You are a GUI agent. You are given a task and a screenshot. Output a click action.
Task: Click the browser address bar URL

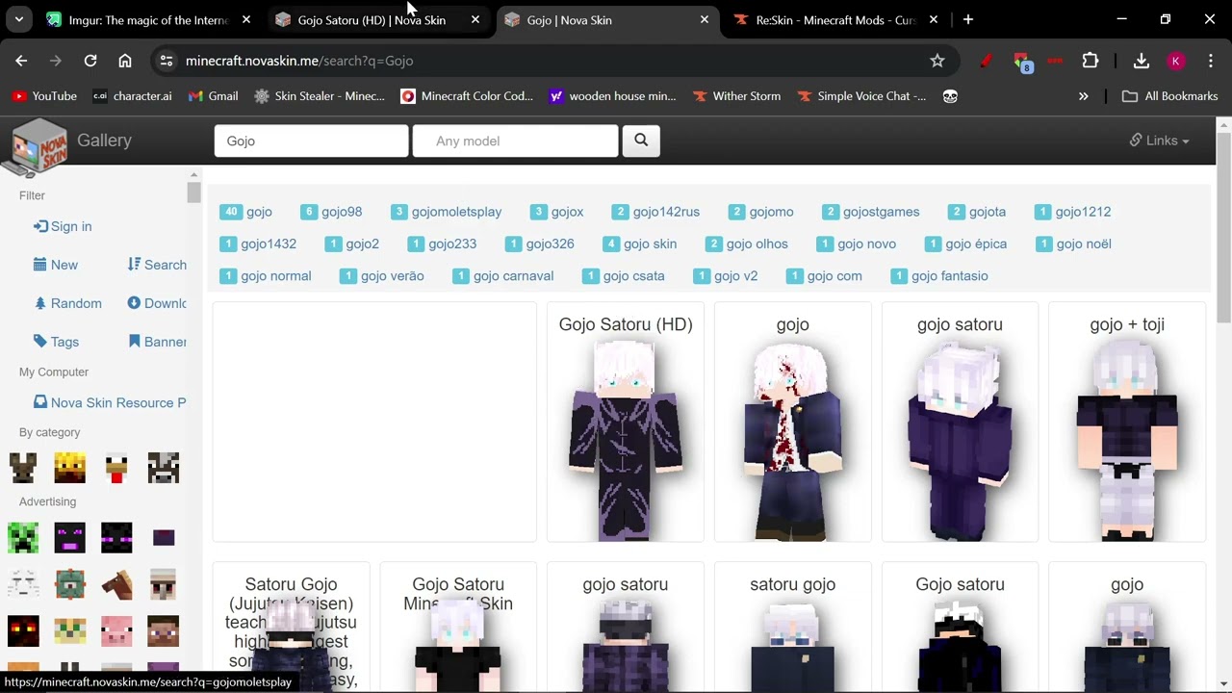(299, 61)
